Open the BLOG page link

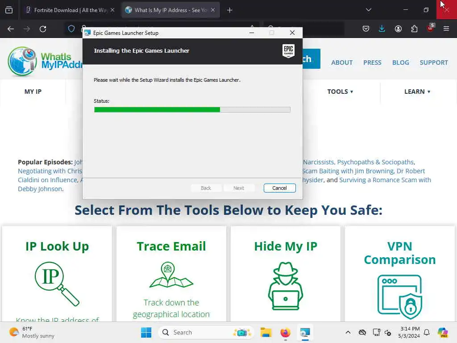coord(401,63)
